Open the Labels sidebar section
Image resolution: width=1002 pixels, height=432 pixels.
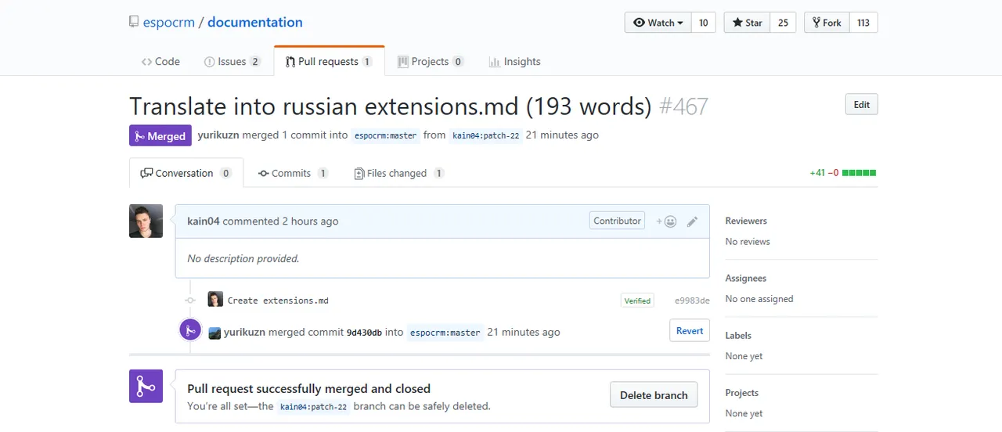pos(738,335)
